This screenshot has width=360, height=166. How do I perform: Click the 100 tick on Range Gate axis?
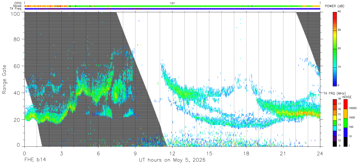[15, 14]
